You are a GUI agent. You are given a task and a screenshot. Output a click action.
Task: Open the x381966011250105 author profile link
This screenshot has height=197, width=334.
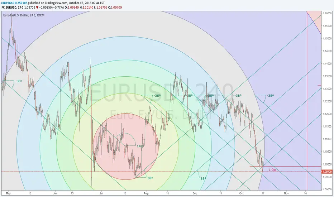14,3
